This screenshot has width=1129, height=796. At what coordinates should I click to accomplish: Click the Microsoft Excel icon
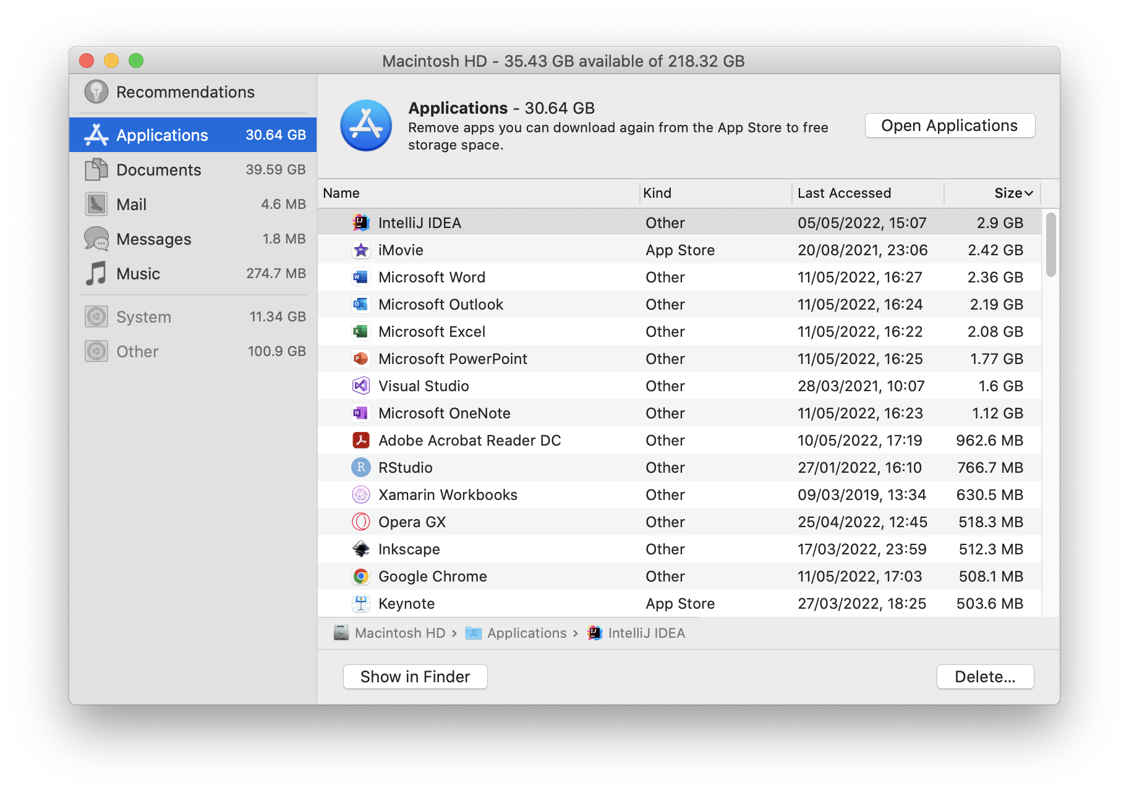(361, 331)
